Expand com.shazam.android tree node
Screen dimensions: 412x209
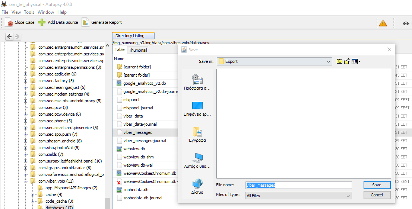[25, 141]
